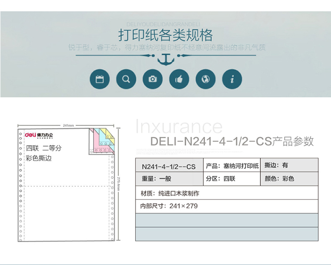The height and width of the screenshot is (265, 331).
Task: Click the calendar circle icon
Action: [99, 79]
